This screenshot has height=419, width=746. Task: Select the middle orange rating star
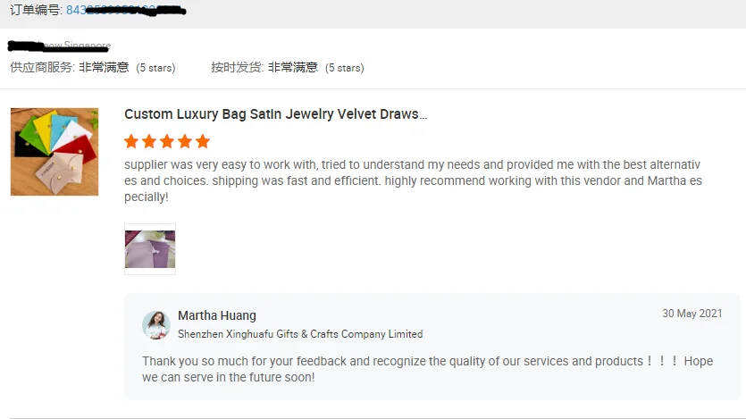tap(167, 141)
